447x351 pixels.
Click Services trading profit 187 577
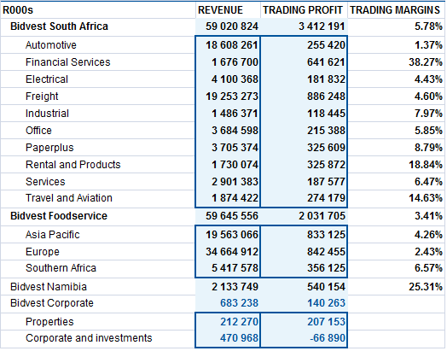pos(326,182)
